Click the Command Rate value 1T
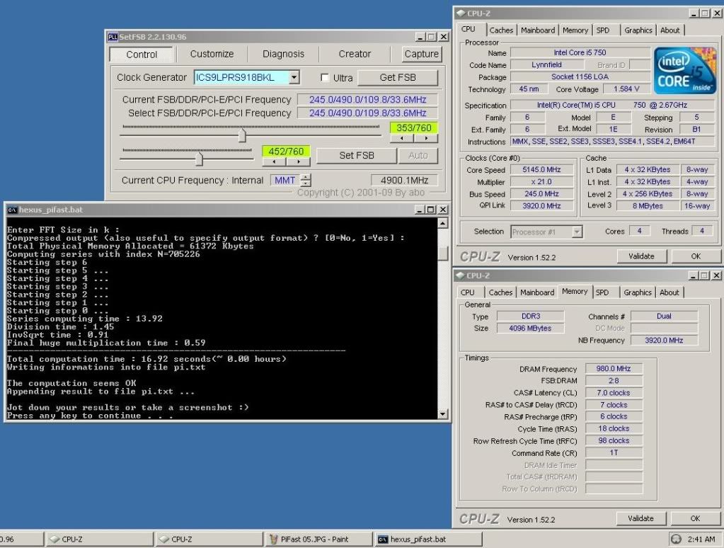 click(x=614, y=452)
